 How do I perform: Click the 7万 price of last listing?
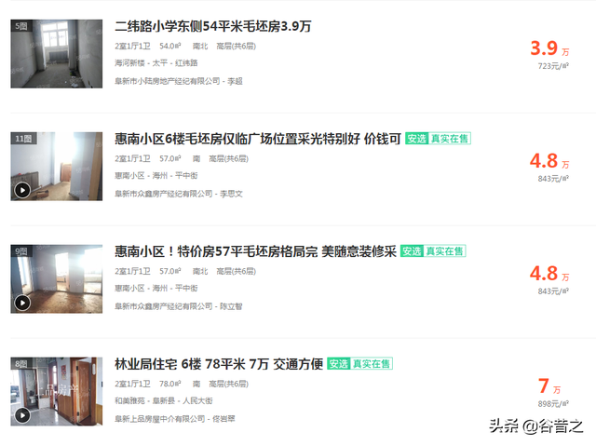[549, 386]
